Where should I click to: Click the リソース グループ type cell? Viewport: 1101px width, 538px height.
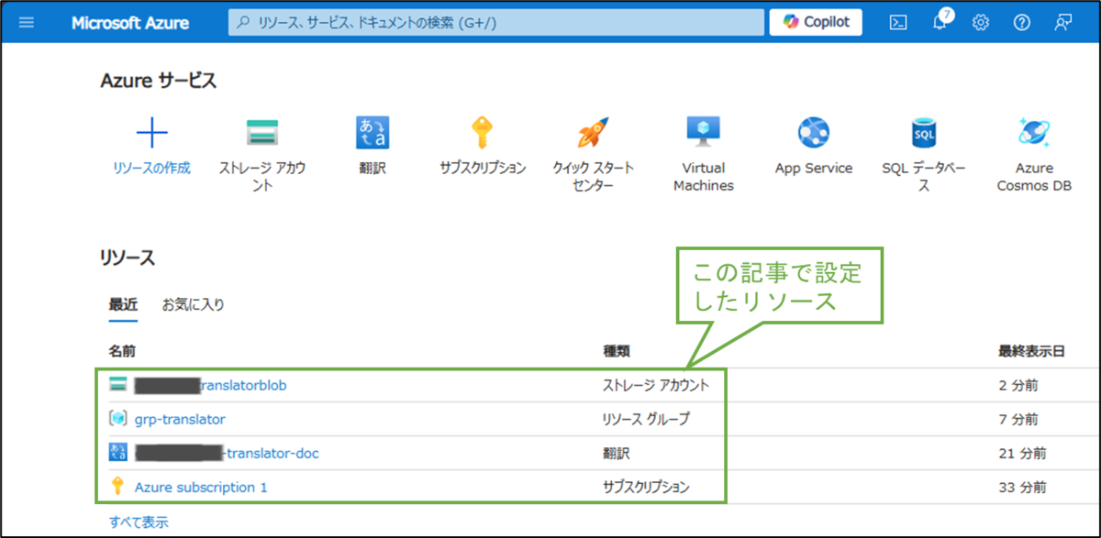pyautogui.click(x=645, y=419)
